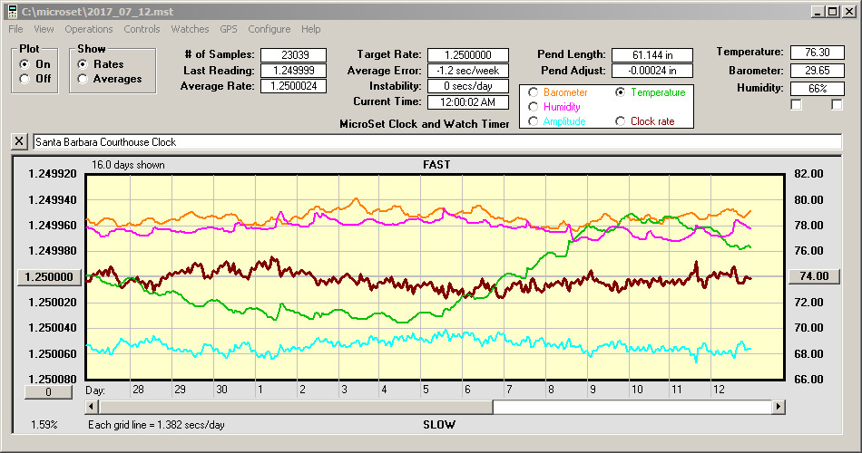Image resolution: width=862 pixels, height=453 pixels.
Task: Click the MicroSet app icon in title bar
Action: coord(12,12)
